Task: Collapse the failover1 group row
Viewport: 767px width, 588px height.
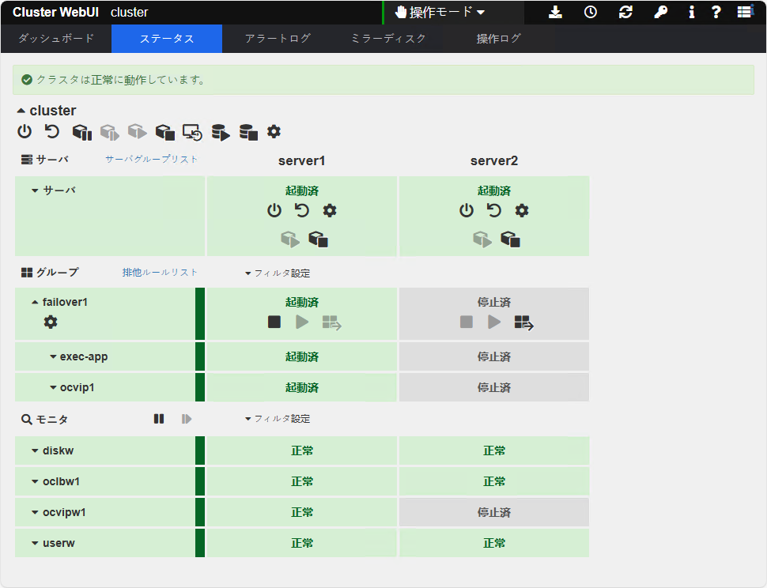Action: click(33, 301)
